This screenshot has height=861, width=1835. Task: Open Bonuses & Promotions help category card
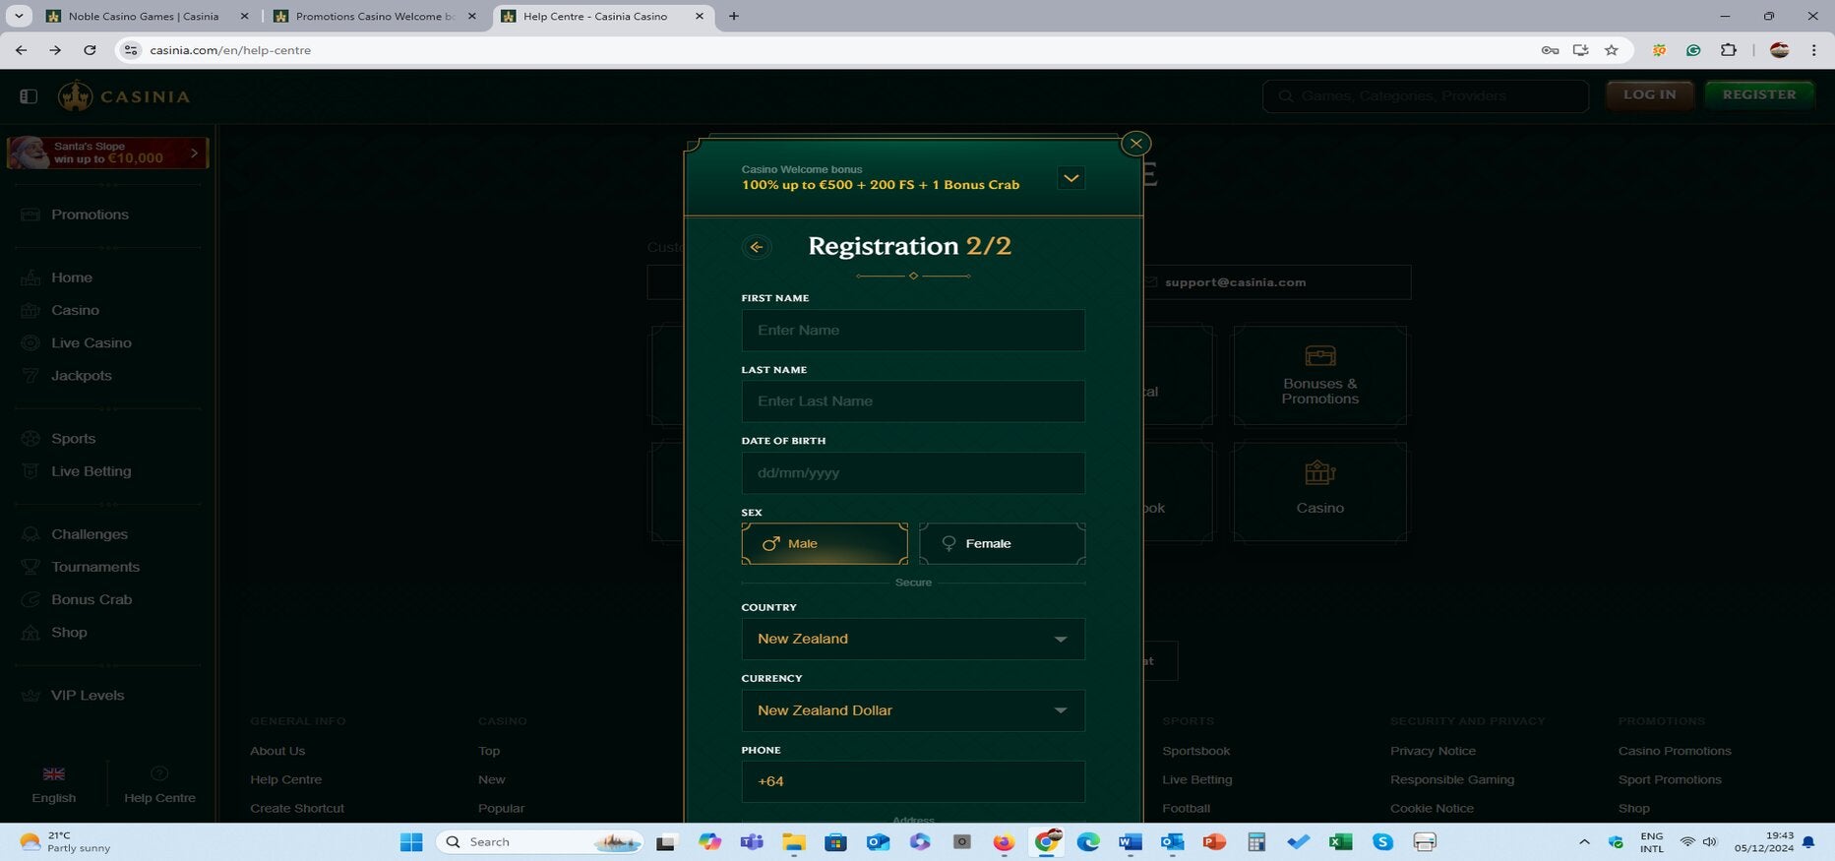coord(1319,376)
